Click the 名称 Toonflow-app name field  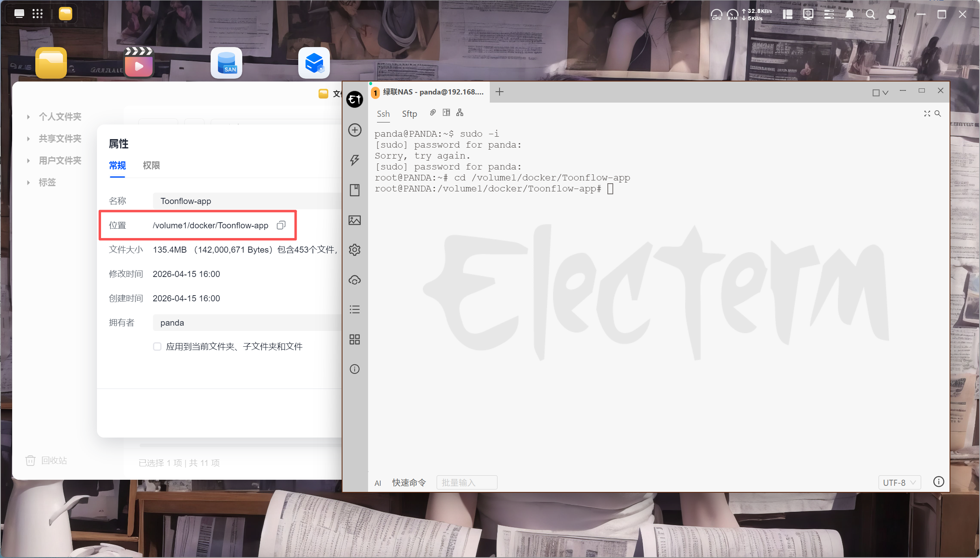point(247,201)
